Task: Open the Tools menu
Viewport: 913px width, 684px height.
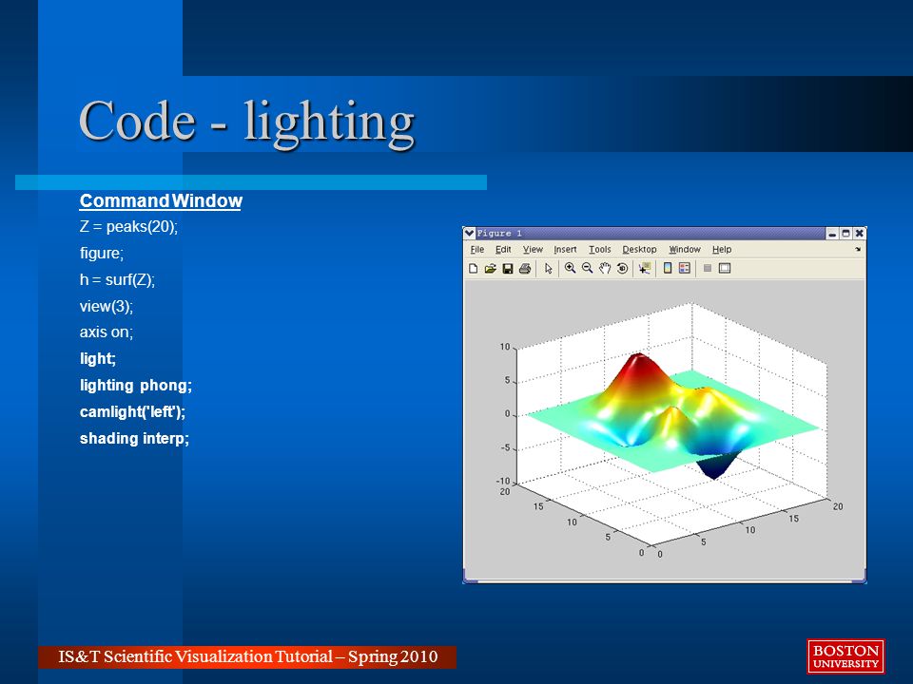Action: click(600, 250)
